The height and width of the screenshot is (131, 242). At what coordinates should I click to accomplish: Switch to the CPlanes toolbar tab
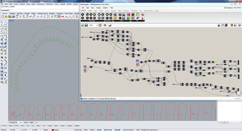click(12, 14)
